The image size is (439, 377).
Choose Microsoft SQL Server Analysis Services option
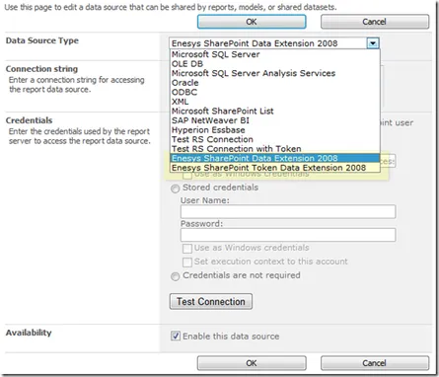(275, 73)
